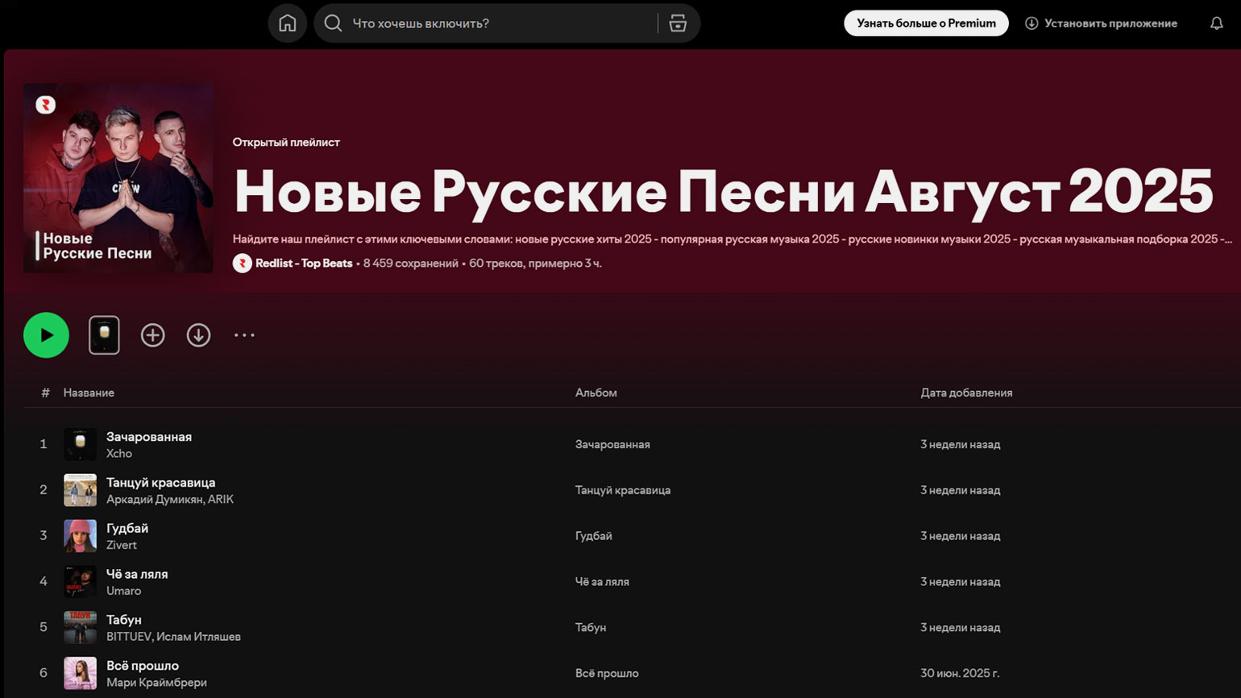1241x698 pixels.
Task: Select track title 'Гудбай'
Action: (x=127, y=529)
